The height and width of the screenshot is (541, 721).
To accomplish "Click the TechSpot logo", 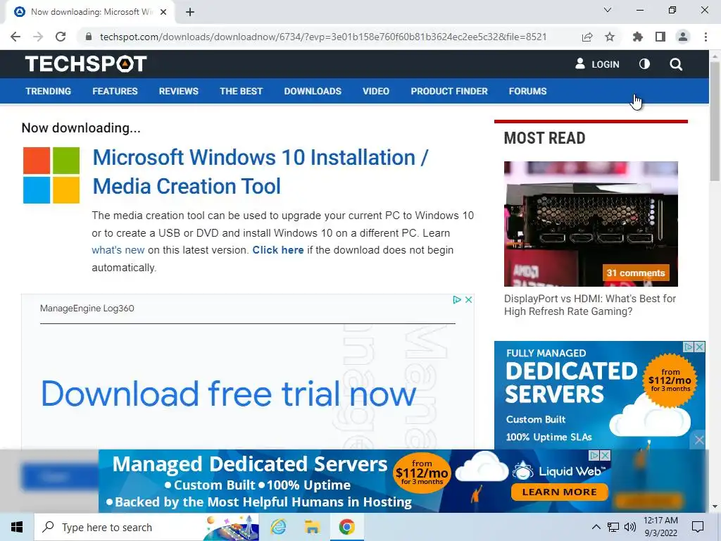I will click(86, 64).
